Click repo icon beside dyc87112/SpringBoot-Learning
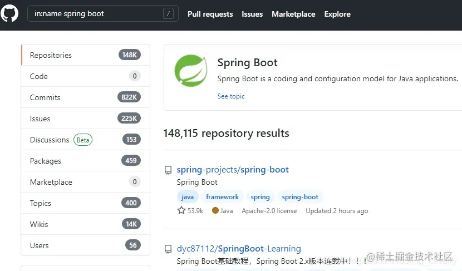The width and height of the screenshot is (462, 271). pos(168,249)
